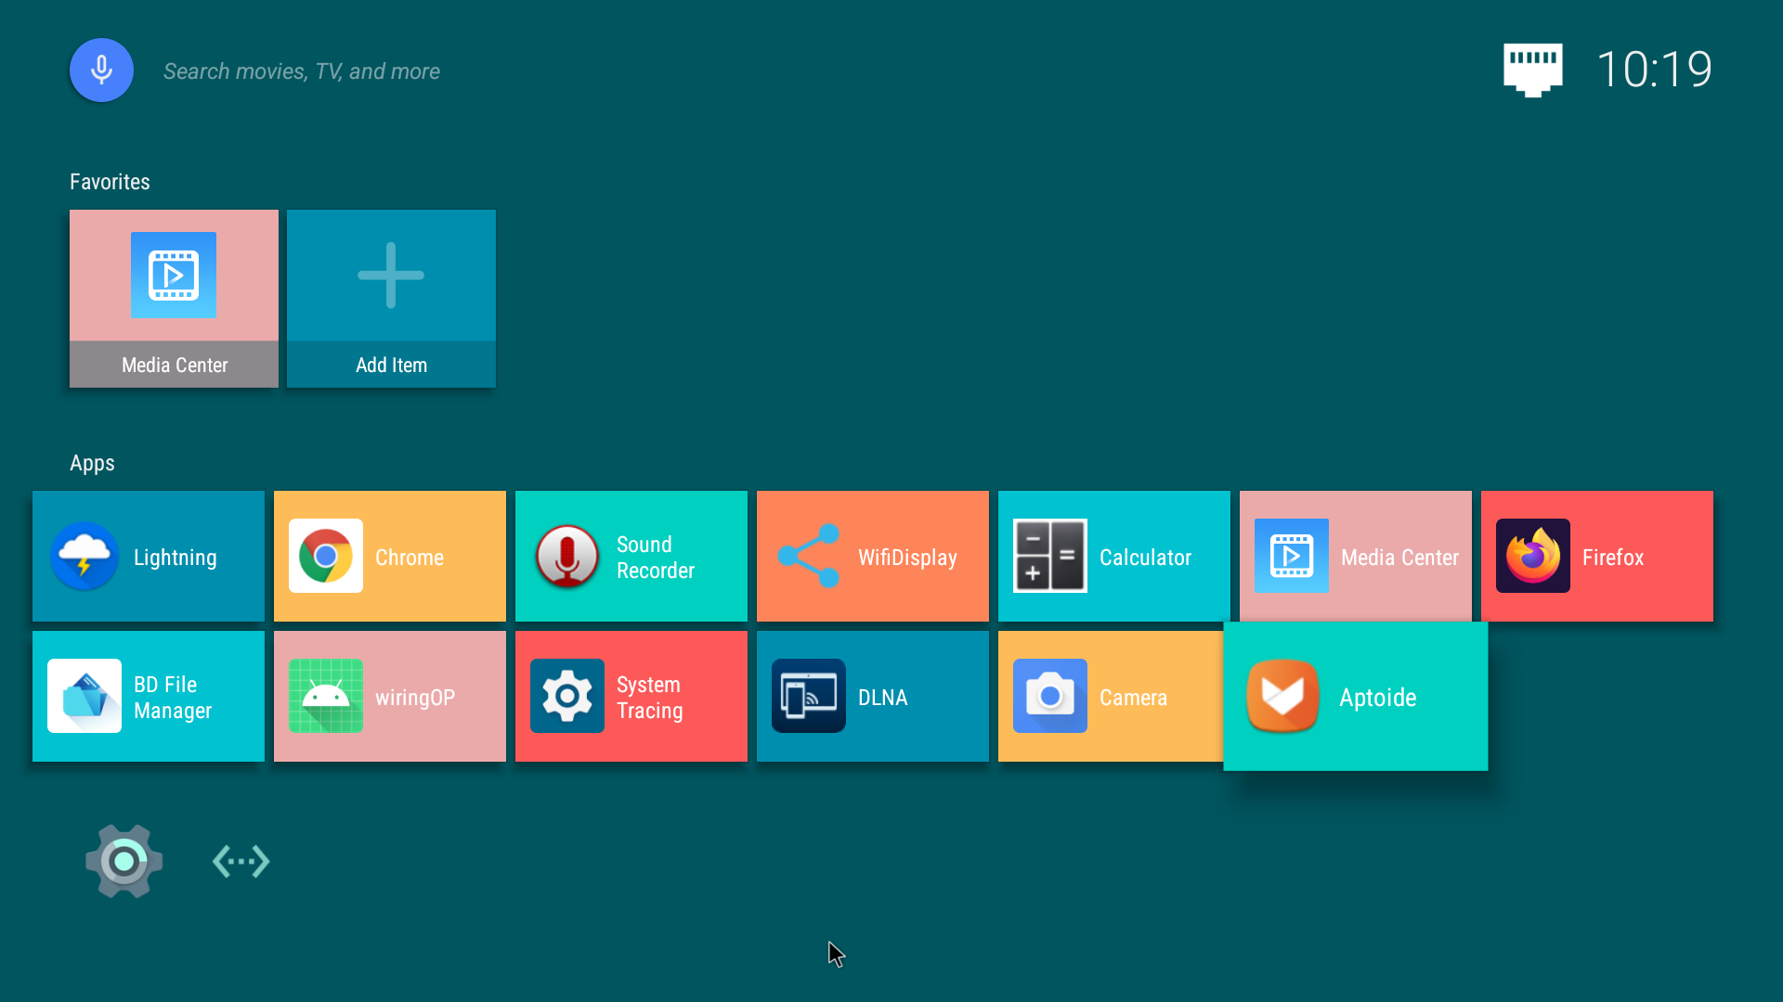Launch the Aptoide app store

1356,697
